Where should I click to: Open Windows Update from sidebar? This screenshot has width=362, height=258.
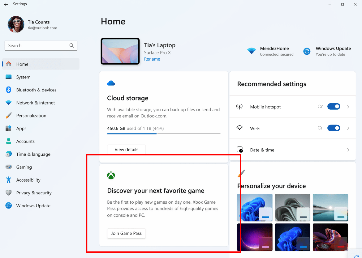(41, 206)
